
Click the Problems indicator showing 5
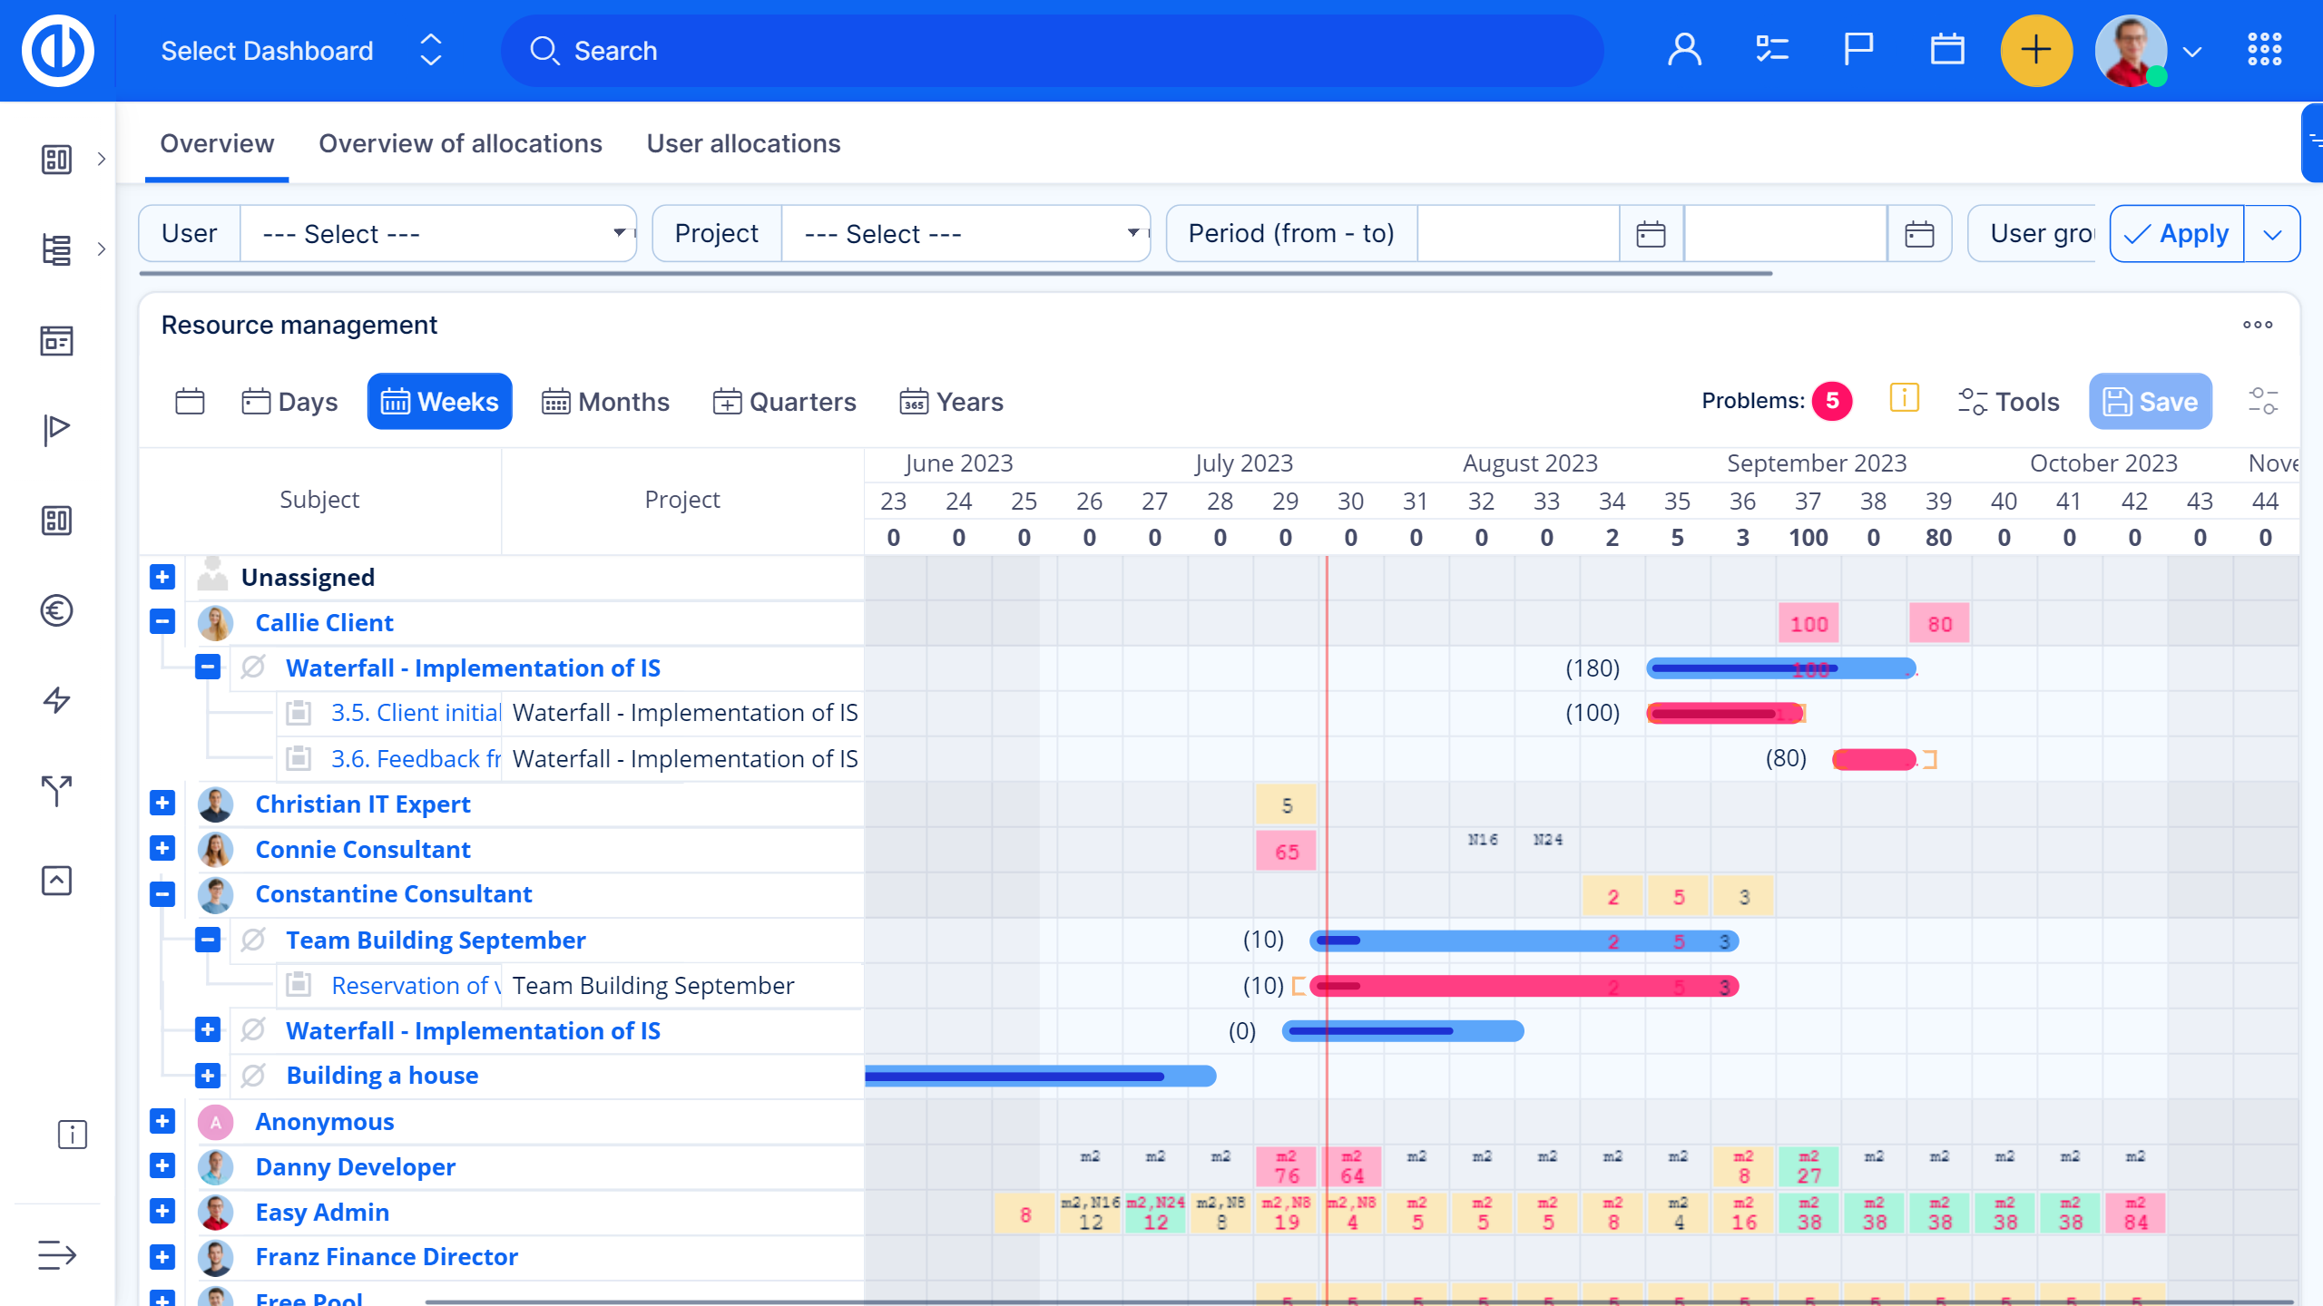point(1831,402)
